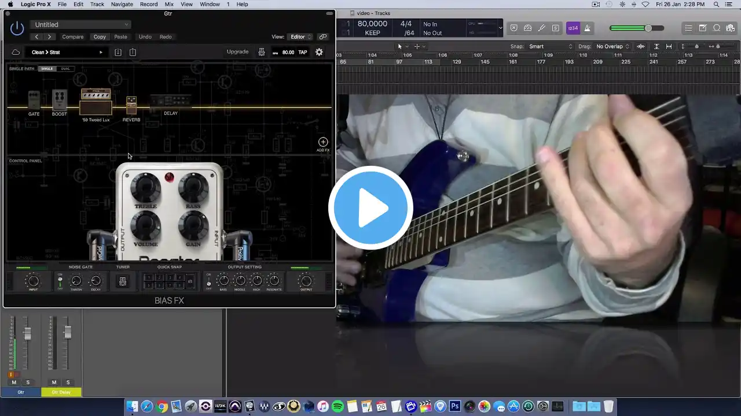Open the Logic list editors icon
Image resolution: width=741 pixels, height=416 pixels.
point(688,28)
